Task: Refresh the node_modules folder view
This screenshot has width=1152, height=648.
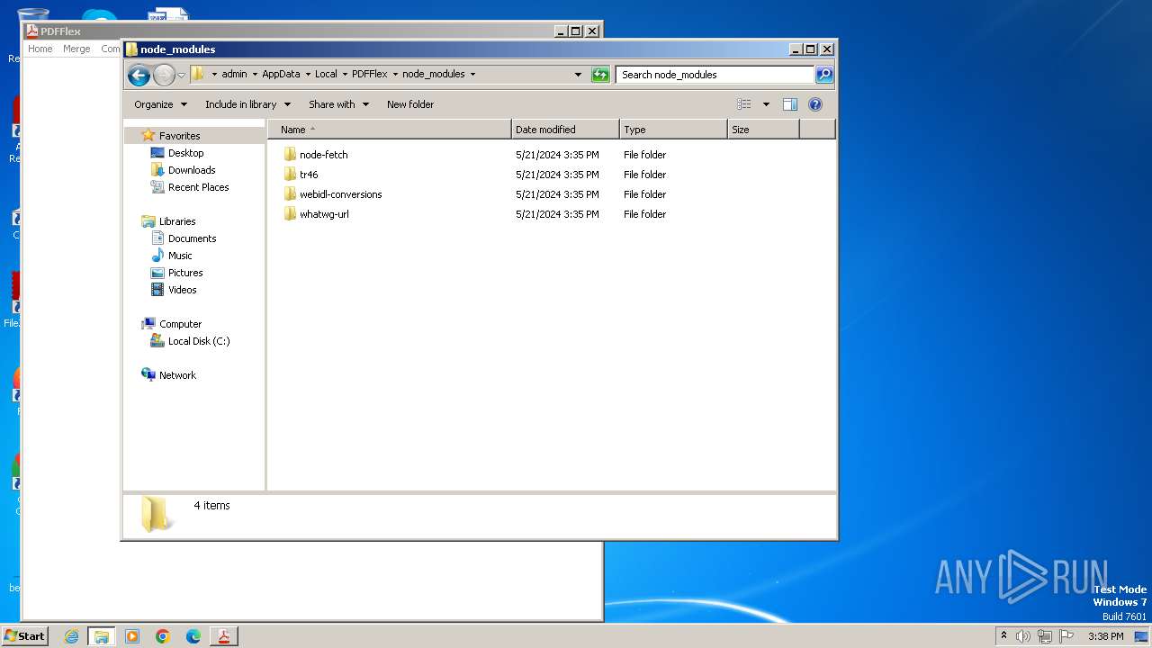Action: click(600, 75)
